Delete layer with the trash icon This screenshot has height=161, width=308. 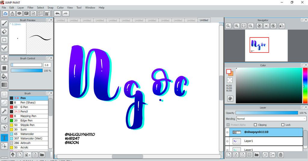pyautogui.click(x=281, y=155)
